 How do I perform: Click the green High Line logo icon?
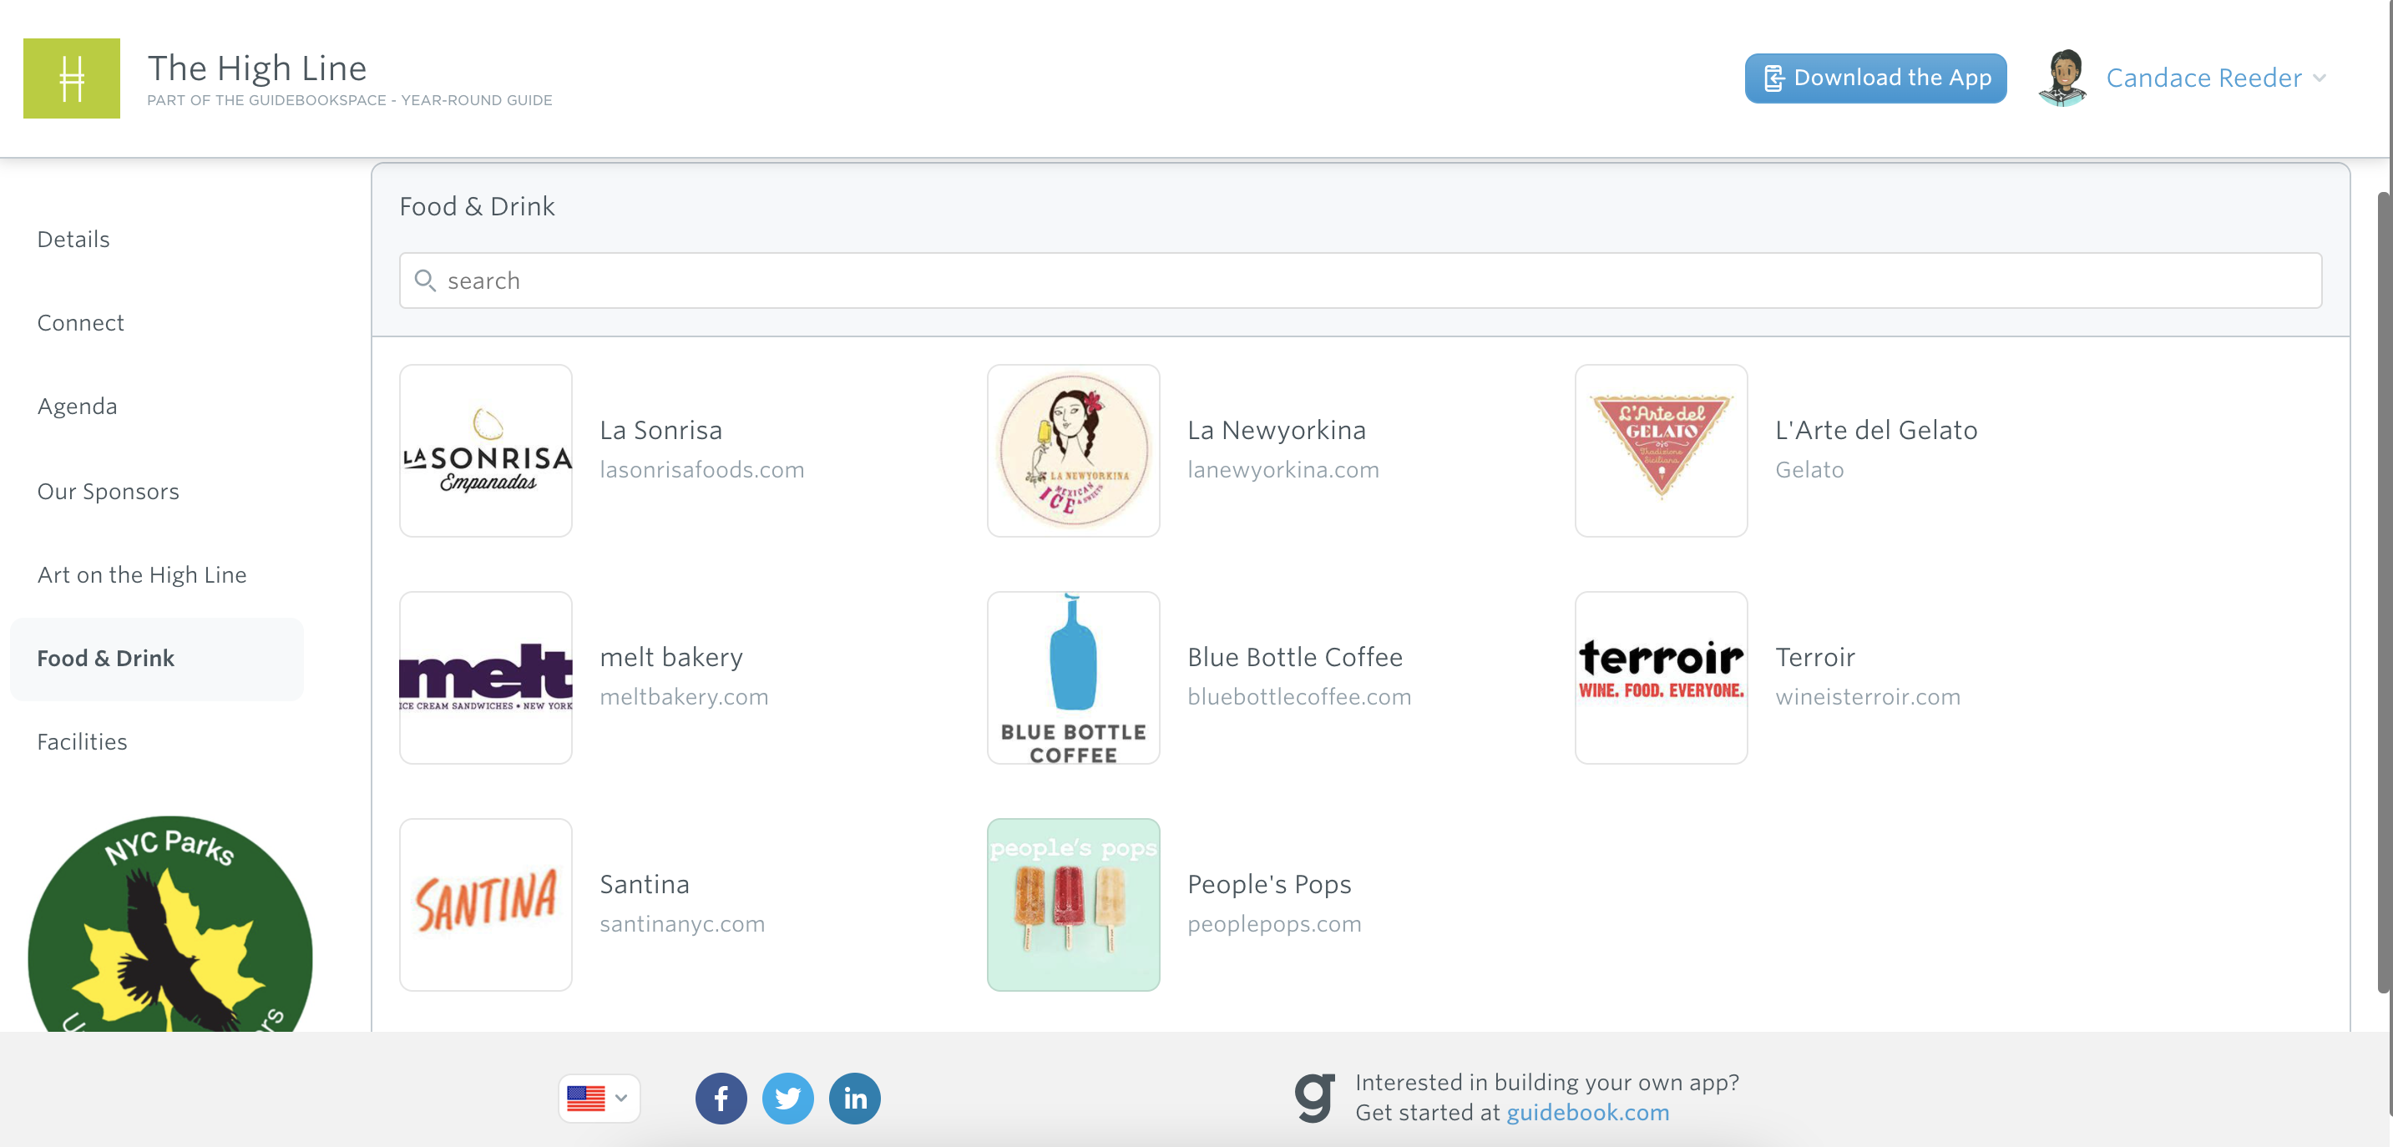point(72,78)
